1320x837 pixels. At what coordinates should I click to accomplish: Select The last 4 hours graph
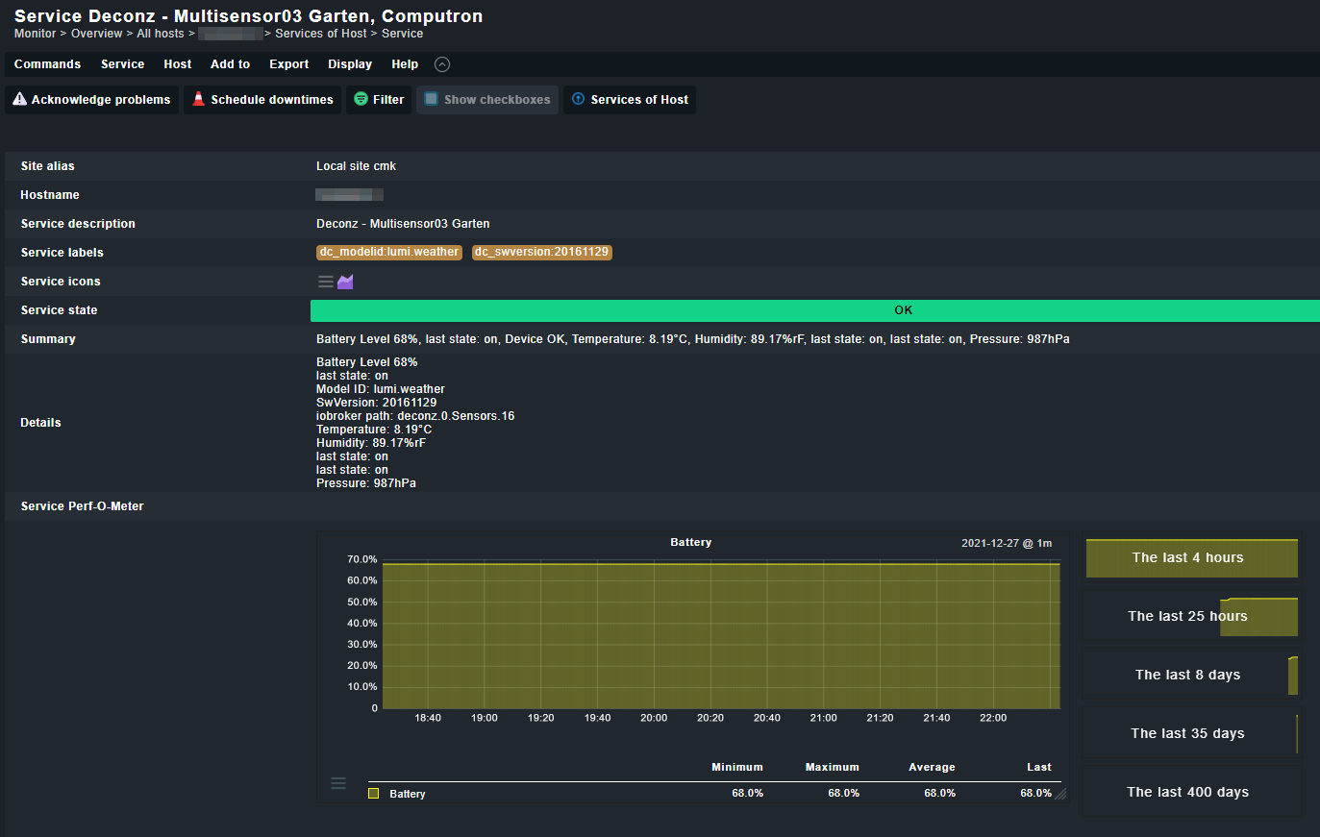click(1192, 558)
